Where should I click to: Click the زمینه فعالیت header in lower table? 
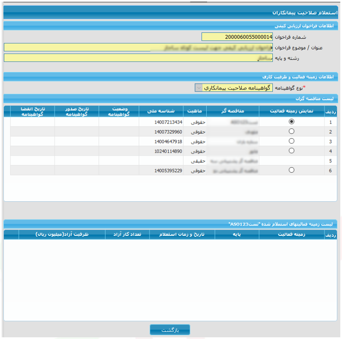click(x=292, y=235)
